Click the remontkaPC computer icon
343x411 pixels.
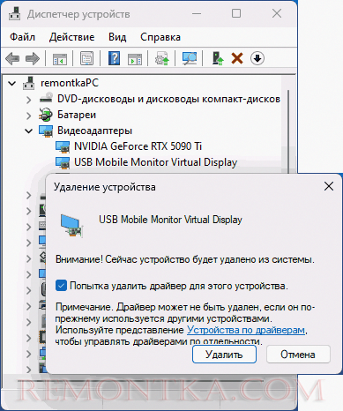tap(29, 83)
